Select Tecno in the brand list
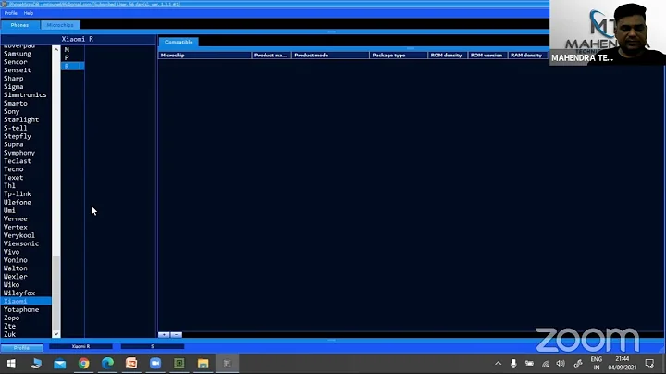This screenshot has height=374, width=666. (14, 169)
